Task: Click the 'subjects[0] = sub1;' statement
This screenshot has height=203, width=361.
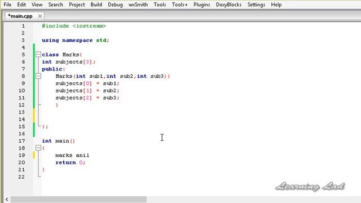Action: point(87,83)
